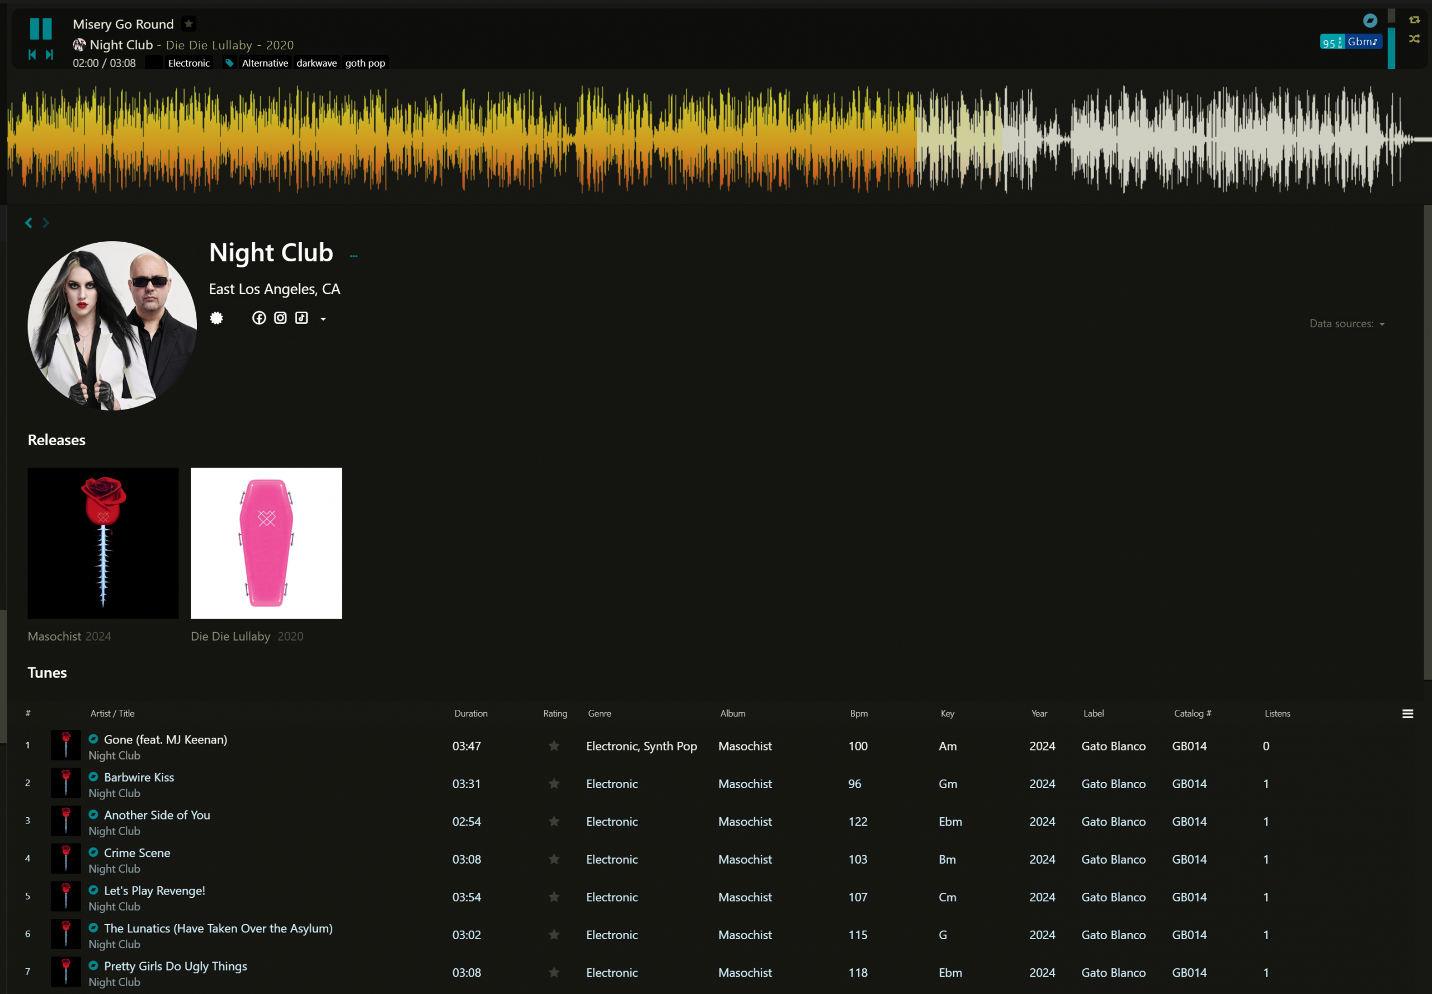
Task: Open Night Club's Instagram page
Action: [280, 318]
